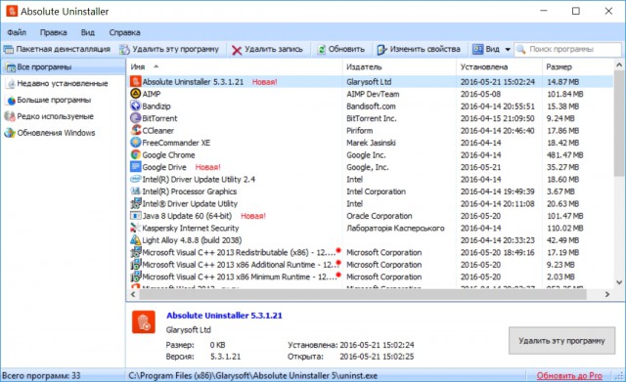The height and width of the screenshot is (382, 626).
Task: Click the Обновить до Pro link
Action: pos(569,375)
